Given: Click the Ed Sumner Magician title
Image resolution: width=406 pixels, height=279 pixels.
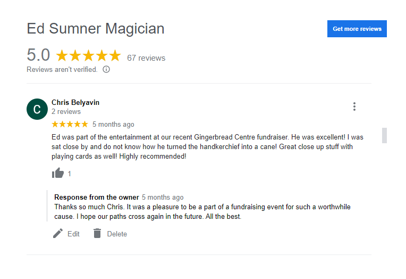Looking at the screenshot, I should pos(96,28).
